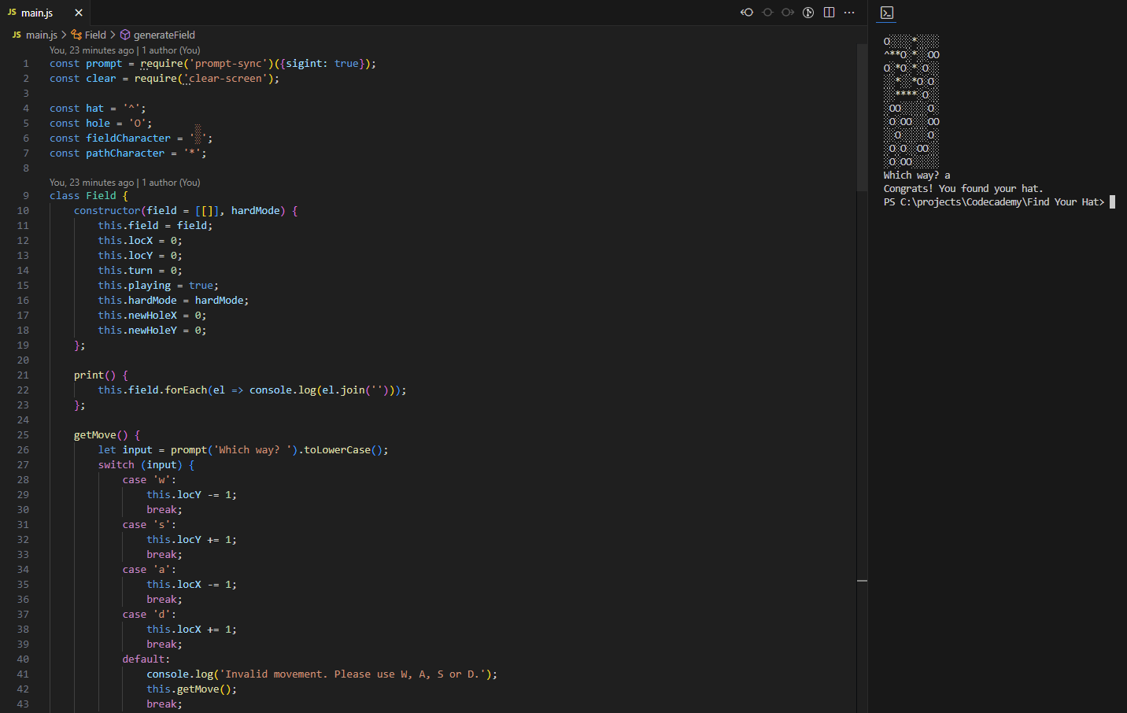Click case 'd' label on line 37

click(150, 615)
